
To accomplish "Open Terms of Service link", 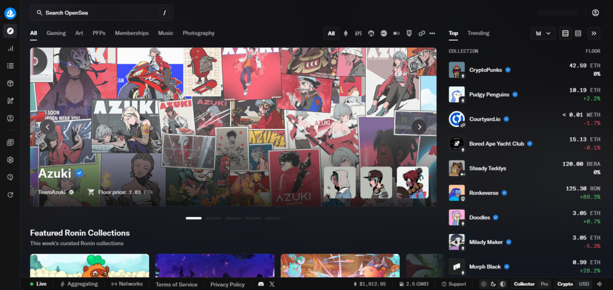I will [177, 285].
